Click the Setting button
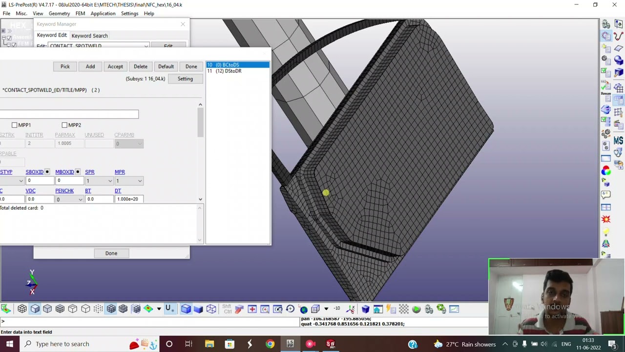Viewport: 625px width, 352px height. 185,79
